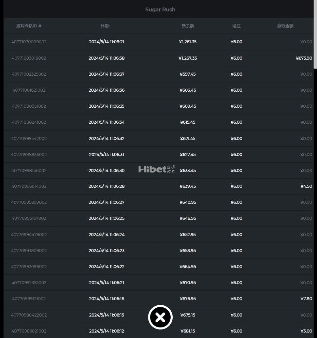Click the date 2024/5/14 11:06:16
Image resolution: width=317 pixels, height=338 pixels.
107,299
